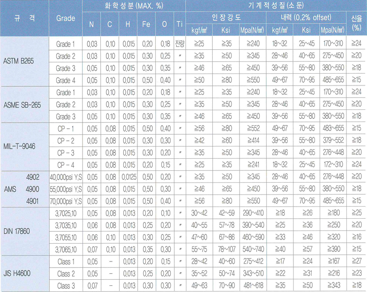Click the Ti column header

tap(180, 24)
